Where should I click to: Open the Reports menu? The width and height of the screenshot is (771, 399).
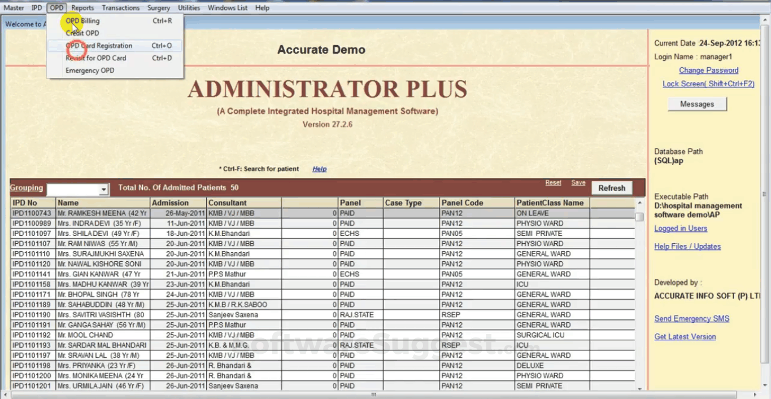point(82,7)
